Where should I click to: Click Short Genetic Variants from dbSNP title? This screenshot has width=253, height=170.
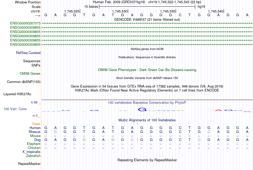pyautogui.click(x=147, y=78)
